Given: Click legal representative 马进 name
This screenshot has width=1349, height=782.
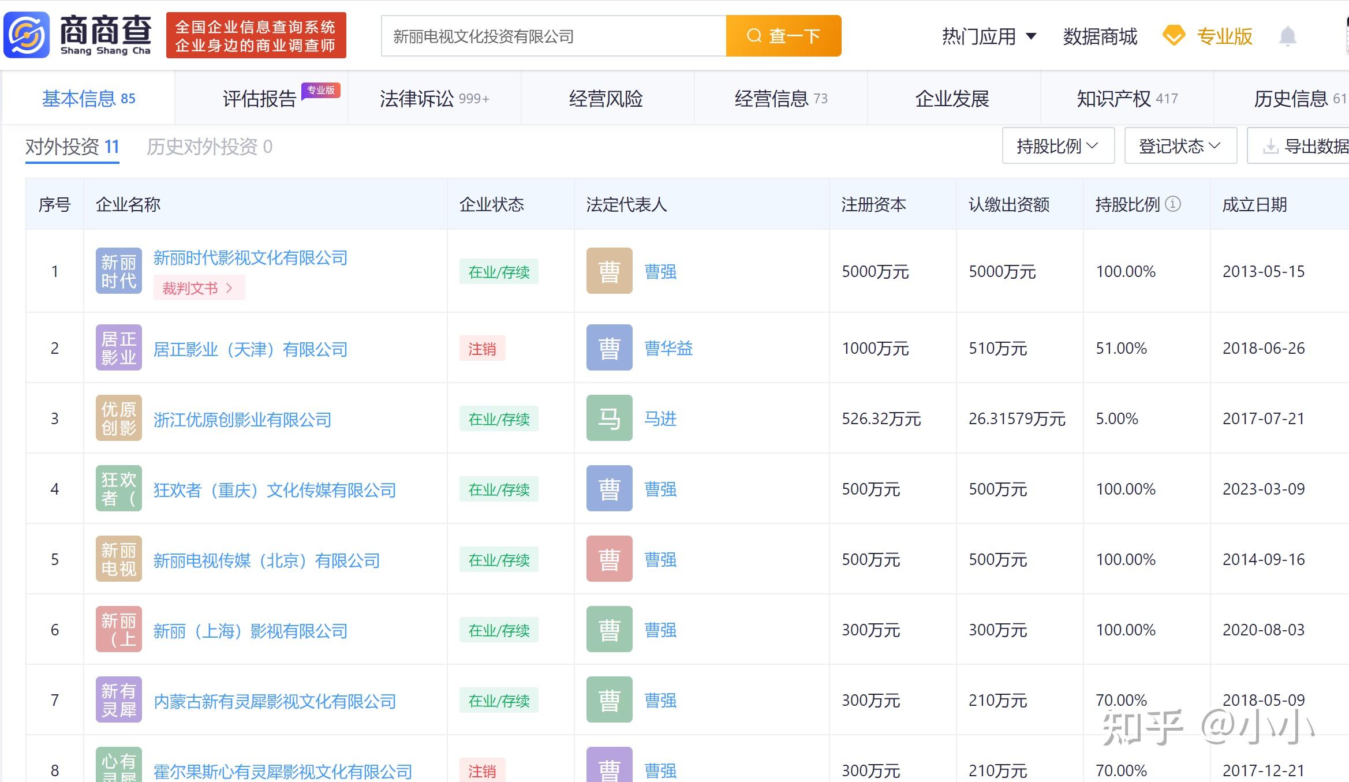Looking at the screenshot, I should pos(660,418).
